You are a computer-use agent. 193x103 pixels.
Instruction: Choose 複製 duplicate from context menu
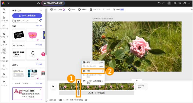click(x=93, y=62)
